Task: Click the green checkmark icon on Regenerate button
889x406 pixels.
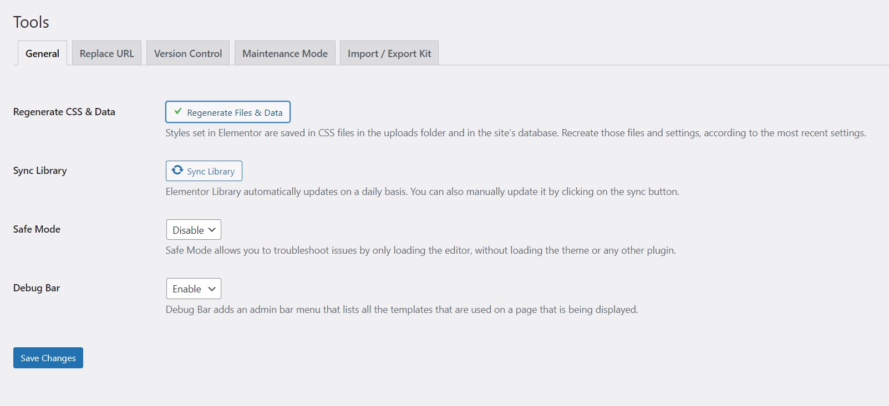Action: pyautogui.click(x=177, y=111)
